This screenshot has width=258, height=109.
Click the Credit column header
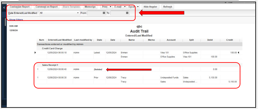tap(230, 40)
